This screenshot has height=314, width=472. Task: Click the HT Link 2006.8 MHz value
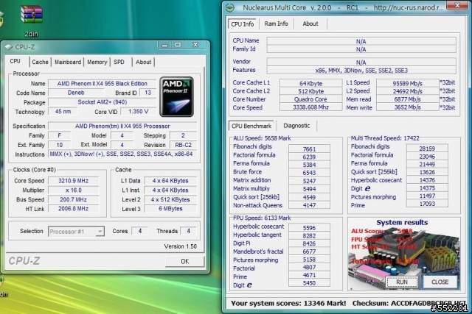point(74,209)
